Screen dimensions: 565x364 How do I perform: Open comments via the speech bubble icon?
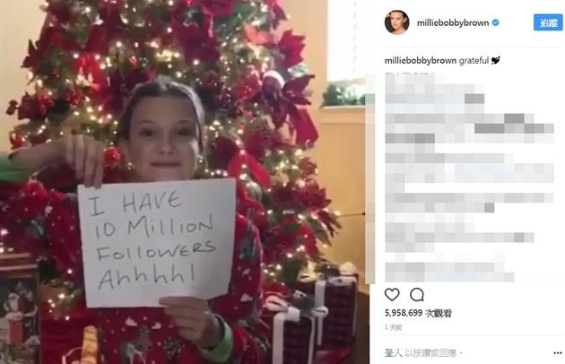(x=417, y=294)
